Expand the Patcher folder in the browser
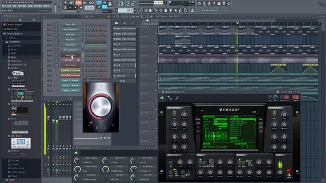326x183 pixels. click(15, 161)
